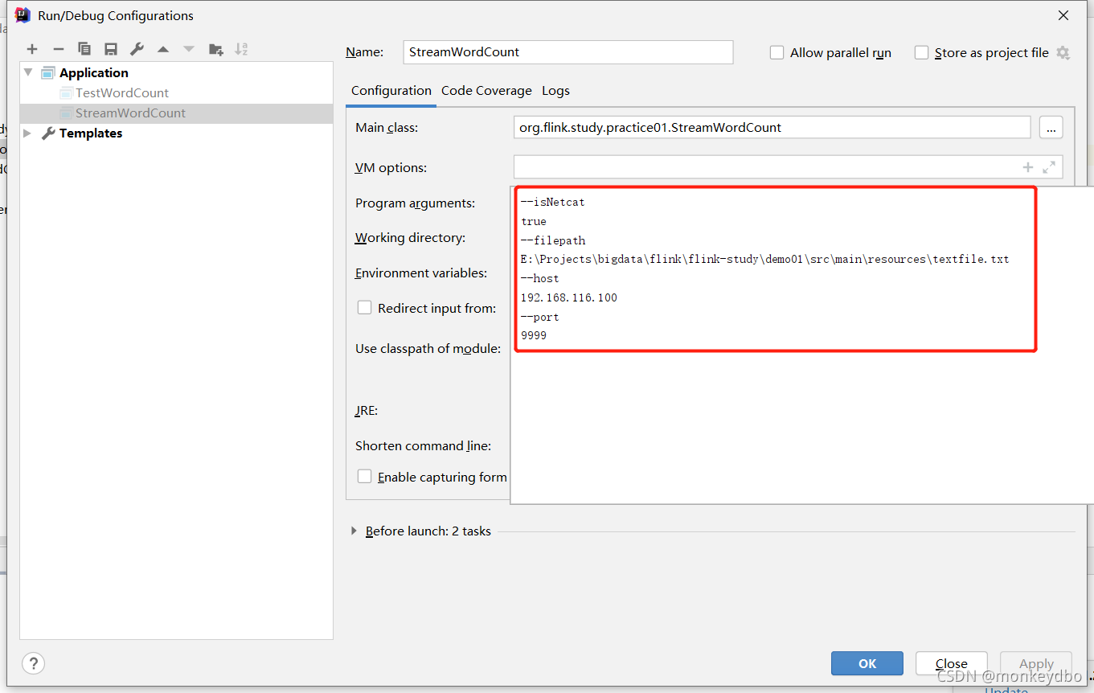Collapse the Application tree node
The height and width of the screenshot is (693, 1094).
29,72
